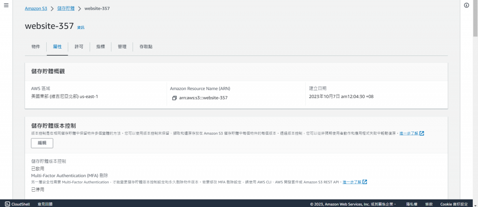The height and width of the screenshot is (207, 478).
Task: Go to 儲存貯體 breadcrumb link
Action: 66,8
